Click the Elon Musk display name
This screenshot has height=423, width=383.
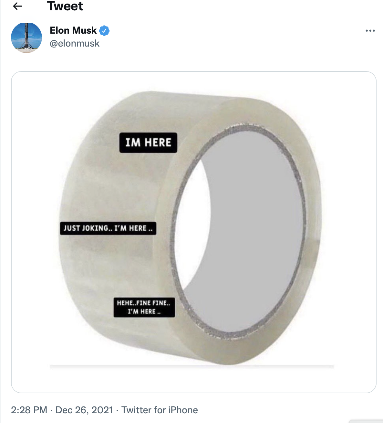tap(73, 30)
